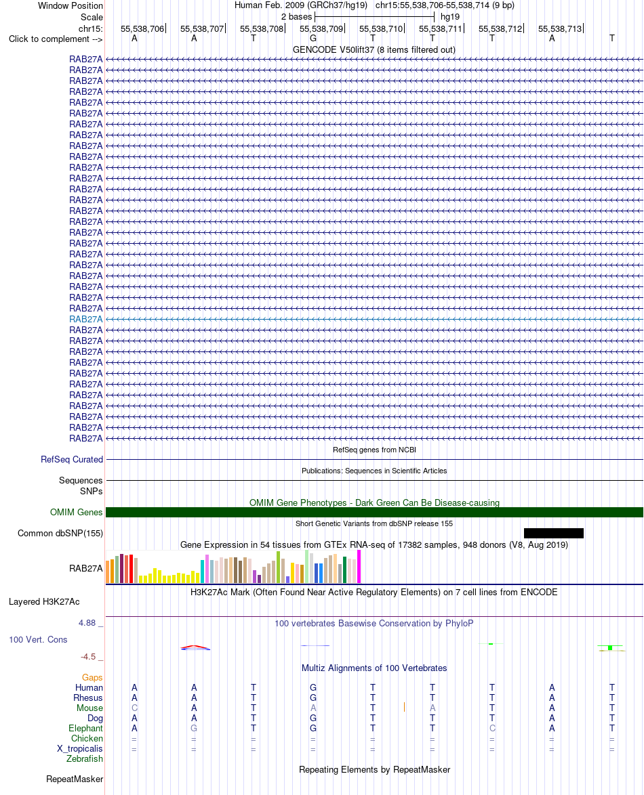Select the Rhesus alignment row label
Image resolution: width=644 pixels, height=795 pixels.
pos(88,697)
